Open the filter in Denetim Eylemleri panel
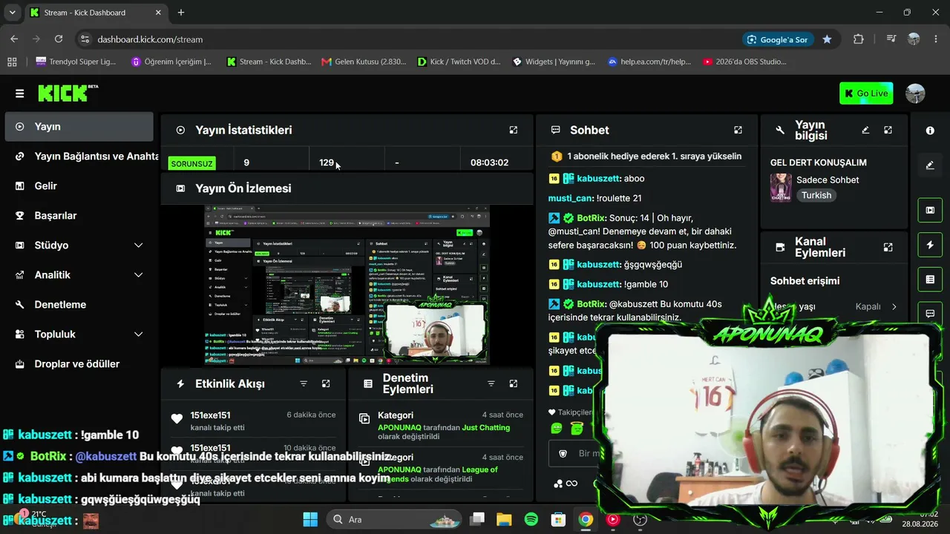The width and height of the screenshot is (950, 534). (491, 383)
